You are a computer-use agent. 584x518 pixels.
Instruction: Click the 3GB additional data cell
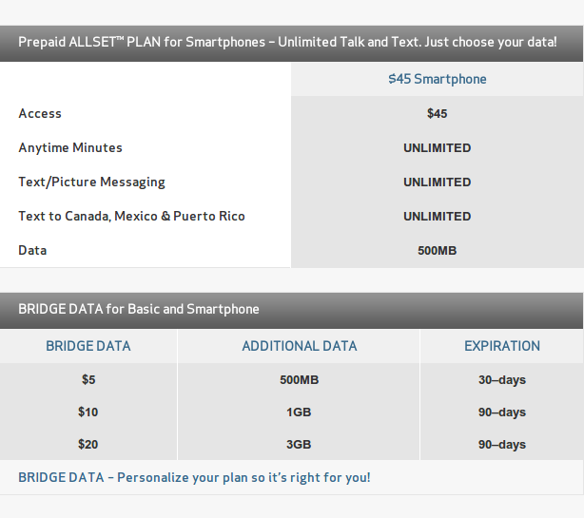tap(299, 444)
